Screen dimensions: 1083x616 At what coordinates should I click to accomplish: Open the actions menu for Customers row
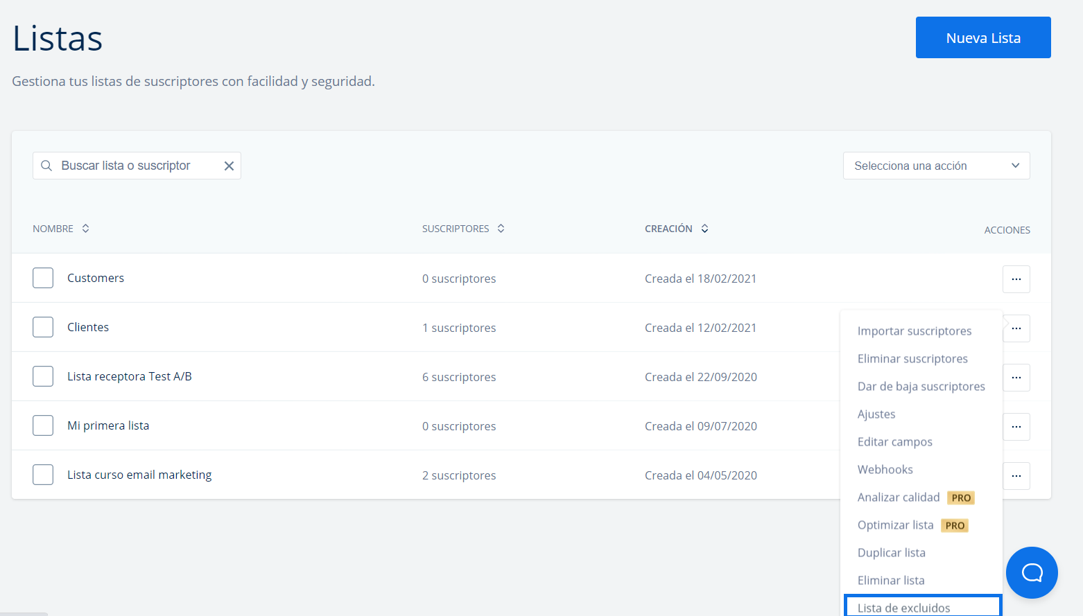(x=1016, y=279)
